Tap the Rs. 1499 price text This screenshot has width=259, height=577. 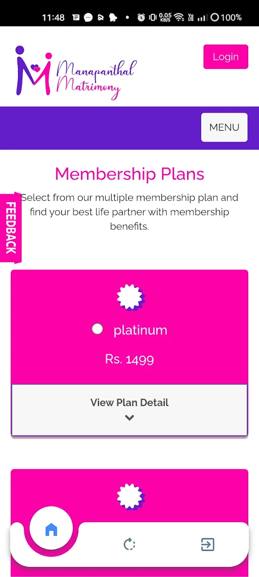click(129, 359)
